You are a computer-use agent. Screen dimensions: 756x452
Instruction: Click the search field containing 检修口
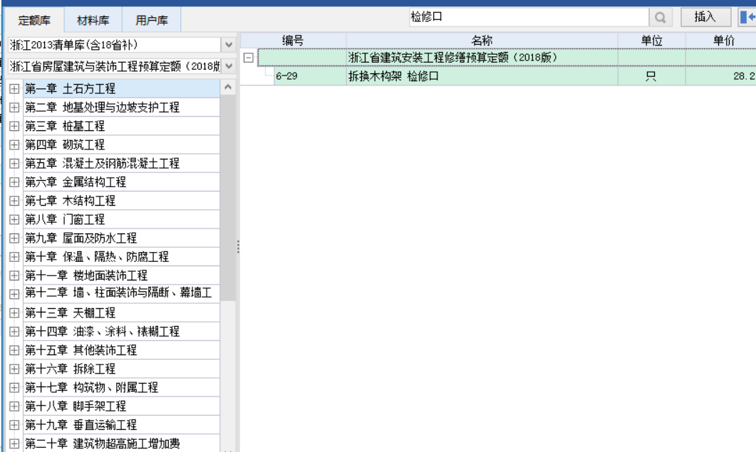(529, 17)
